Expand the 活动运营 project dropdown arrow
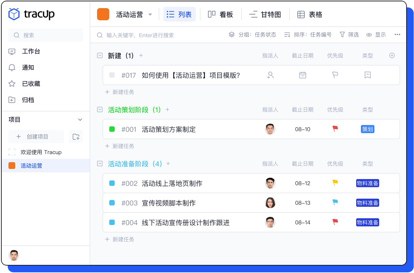Image resolution: width=414 pixels, height=273 pixels. tap(150, 15)
